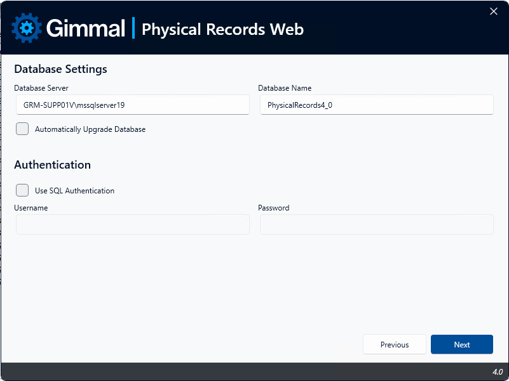Focus the Database Name input field
This screenshot has width=509, height=381.
377,105
